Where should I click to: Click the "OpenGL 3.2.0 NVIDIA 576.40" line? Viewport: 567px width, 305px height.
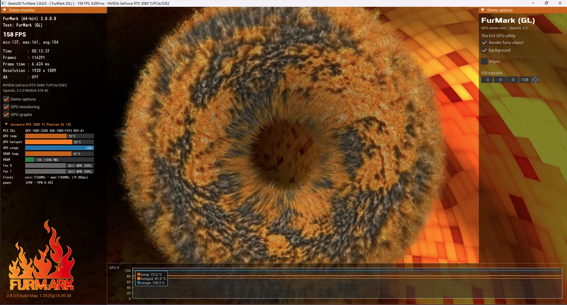pyautogui.click(x=26, y=91)
